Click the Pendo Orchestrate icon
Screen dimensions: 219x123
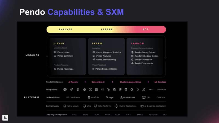coord(132,60)
